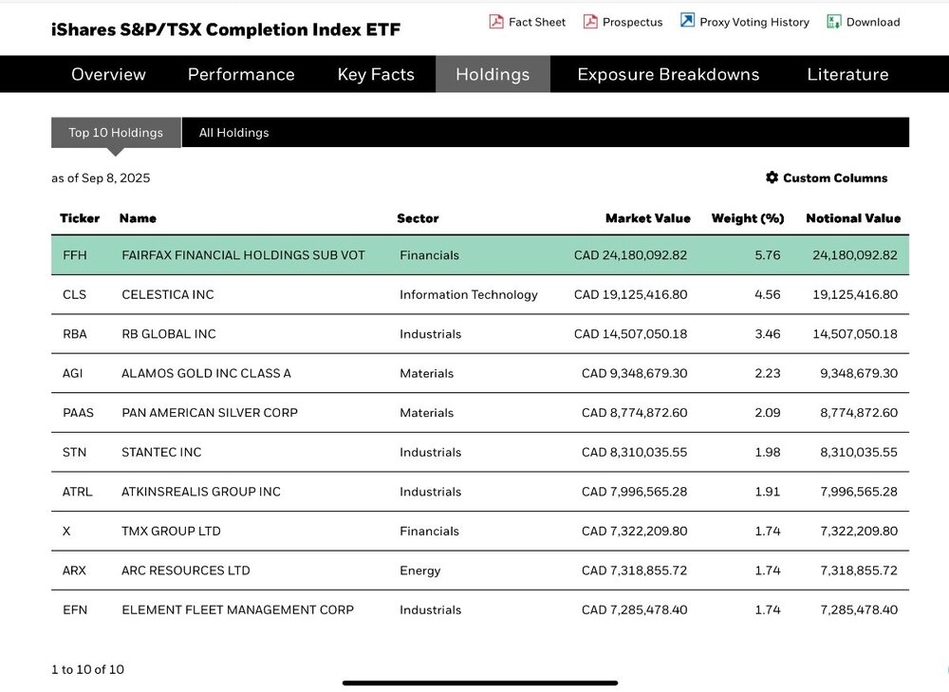
Task: Click notional value 7,322,209.80
Action: (x=859, y=531)
